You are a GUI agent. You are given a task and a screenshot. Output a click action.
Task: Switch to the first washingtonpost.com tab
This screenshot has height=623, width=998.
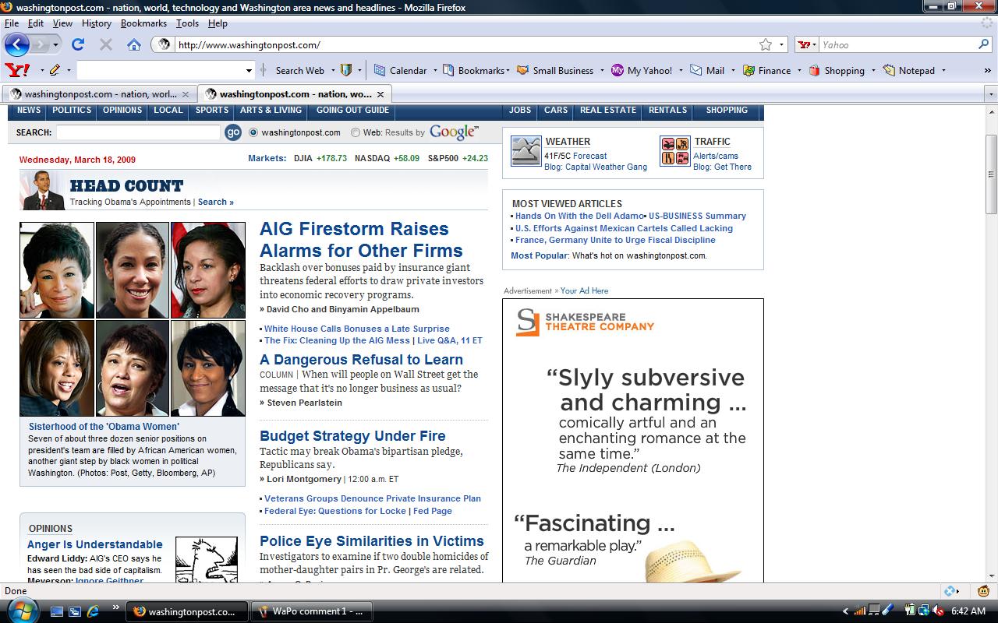(94, 94)
